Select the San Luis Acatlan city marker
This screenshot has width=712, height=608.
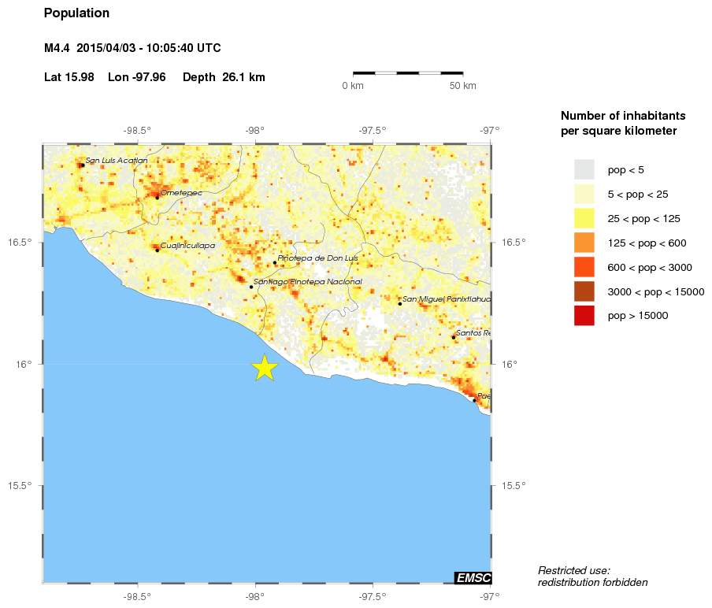[x=82, y=165]
